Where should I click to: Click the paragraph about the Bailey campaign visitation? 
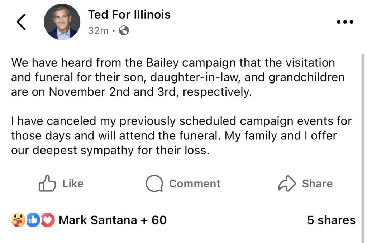(172, 77)
